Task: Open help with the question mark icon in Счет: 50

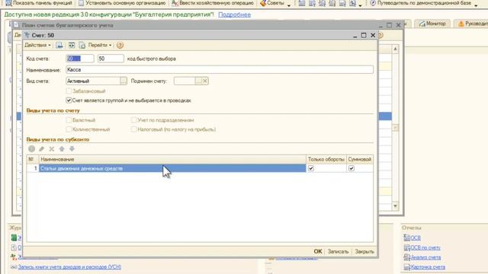Action: click(120, 46)
